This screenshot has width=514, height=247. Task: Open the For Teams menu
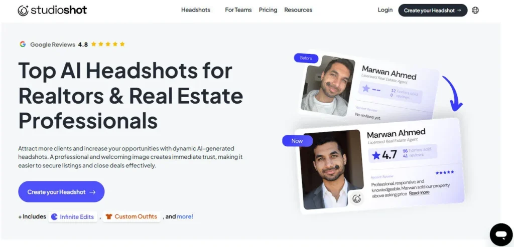click(x=238, y=10)
